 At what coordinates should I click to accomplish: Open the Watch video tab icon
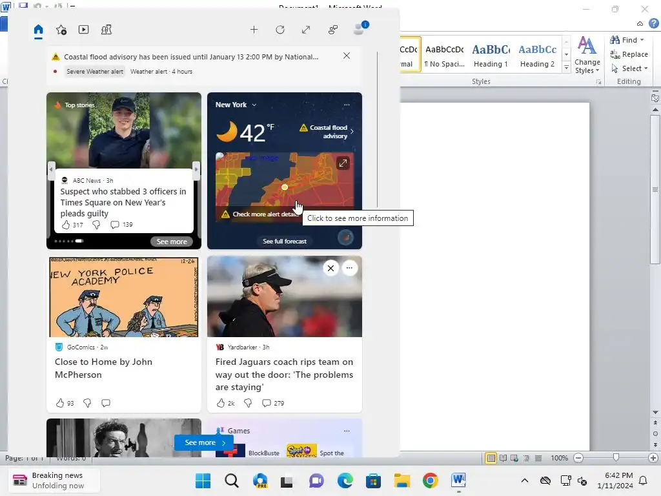pyautogui.click(x=83, y=30)
